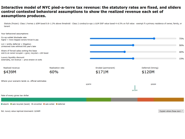Click the 'Luxury liquidity discount' label
Image resolution: width=185 pixels, height=139 pixels.
click(x=13, y=57)
